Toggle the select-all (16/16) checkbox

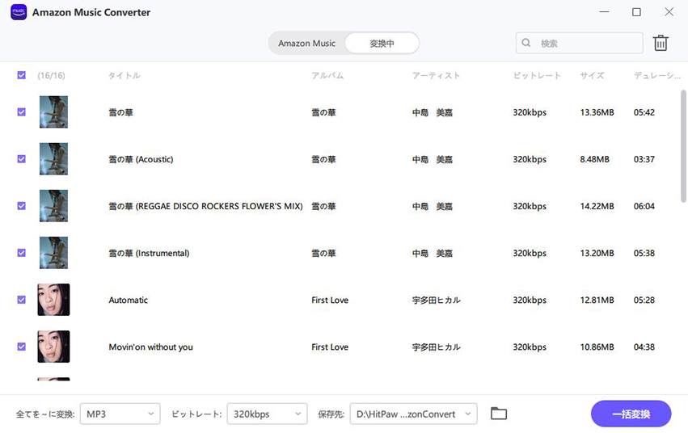coord(22,75)
